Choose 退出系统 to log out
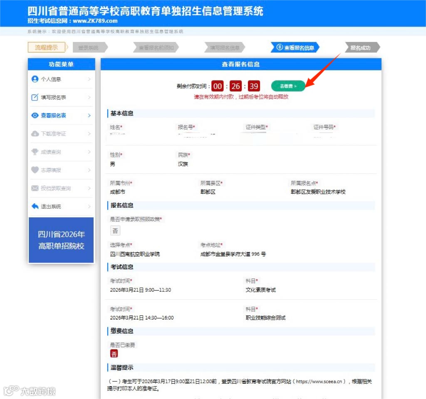This screenshot has height=399, width=426. (x=62, y=206)
